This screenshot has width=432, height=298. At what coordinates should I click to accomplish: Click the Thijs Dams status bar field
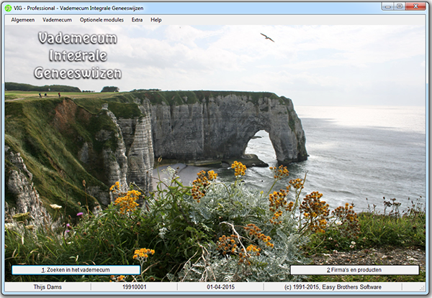46,287
